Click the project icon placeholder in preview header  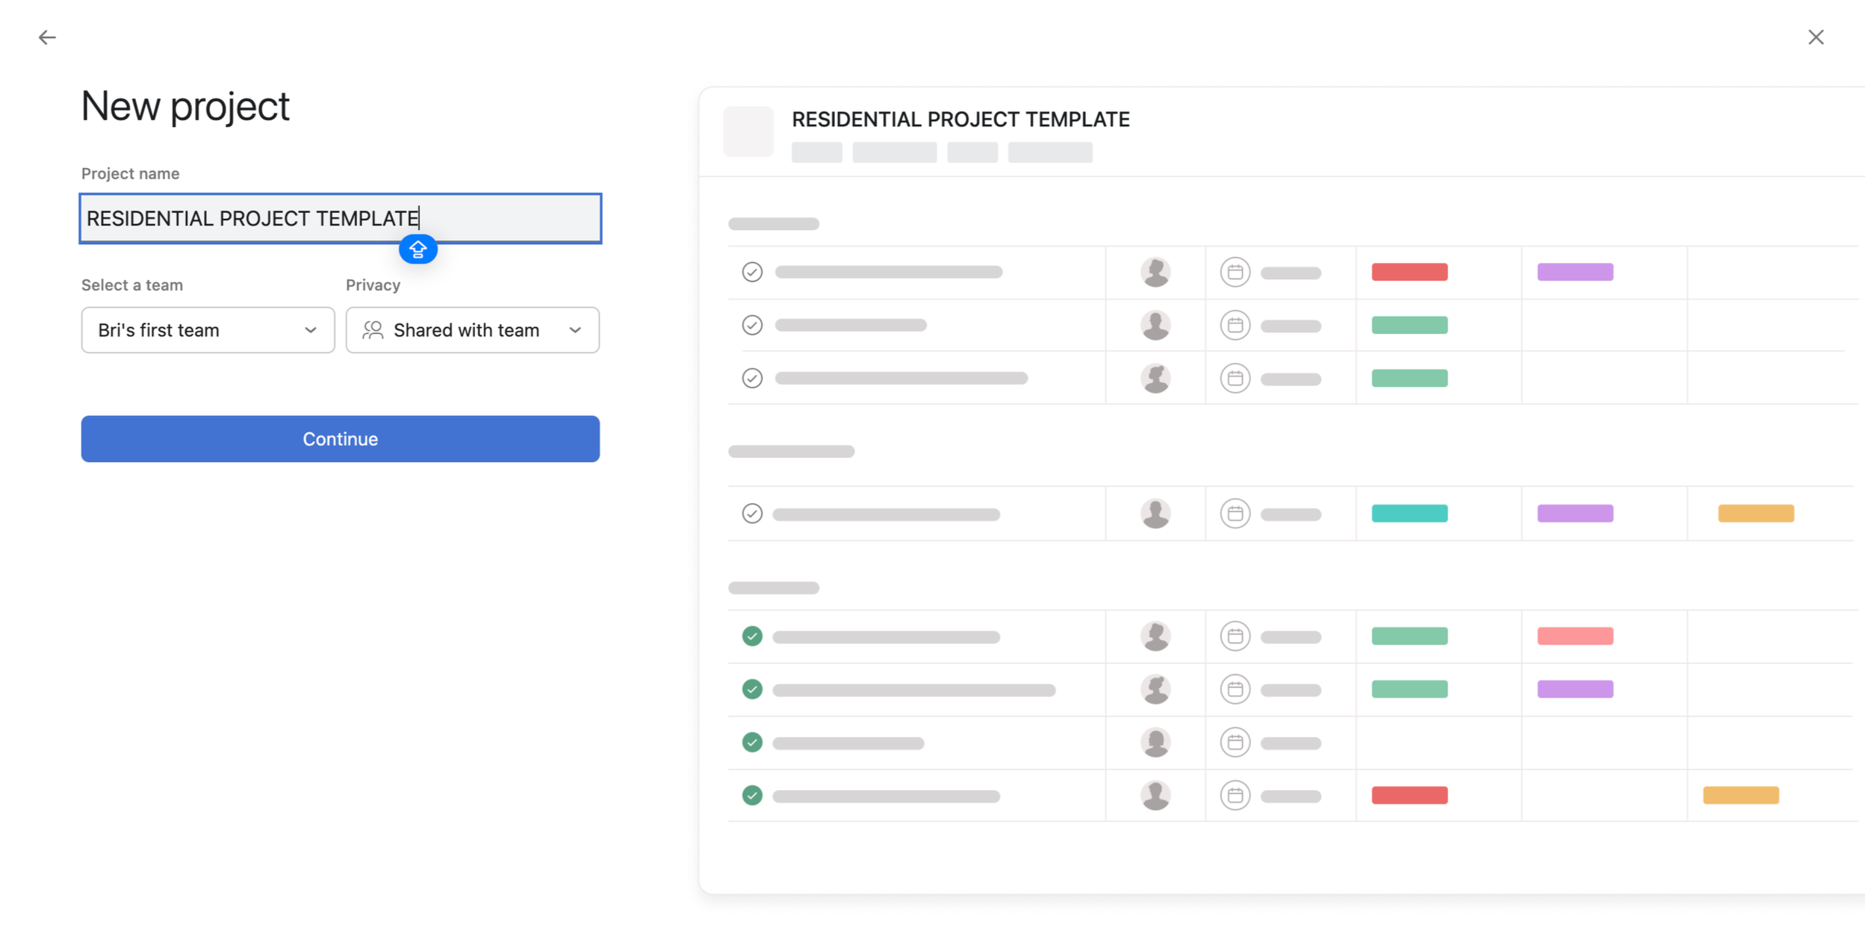point(748,131)
